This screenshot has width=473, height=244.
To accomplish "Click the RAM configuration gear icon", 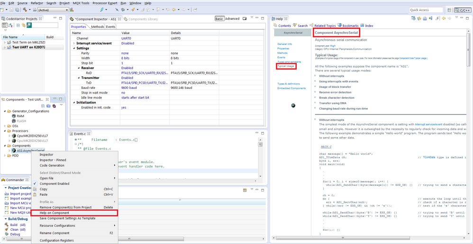I will tap(14, 116).
